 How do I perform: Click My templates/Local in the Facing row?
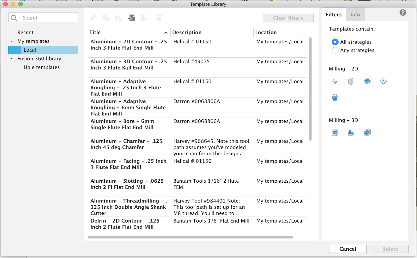[x=280, y=161]
